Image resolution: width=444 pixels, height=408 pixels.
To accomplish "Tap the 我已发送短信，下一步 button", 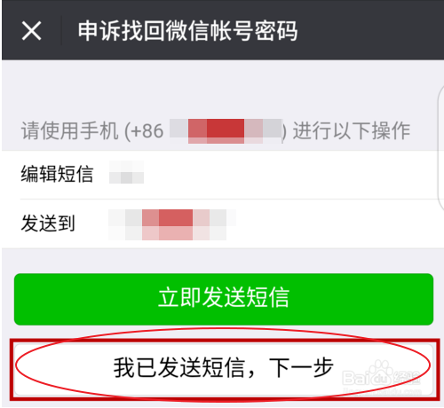I will (224, 369).
